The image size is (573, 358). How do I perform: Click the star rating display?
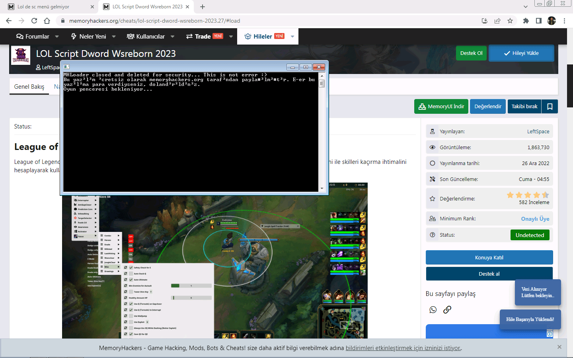(x=528, y=195)
